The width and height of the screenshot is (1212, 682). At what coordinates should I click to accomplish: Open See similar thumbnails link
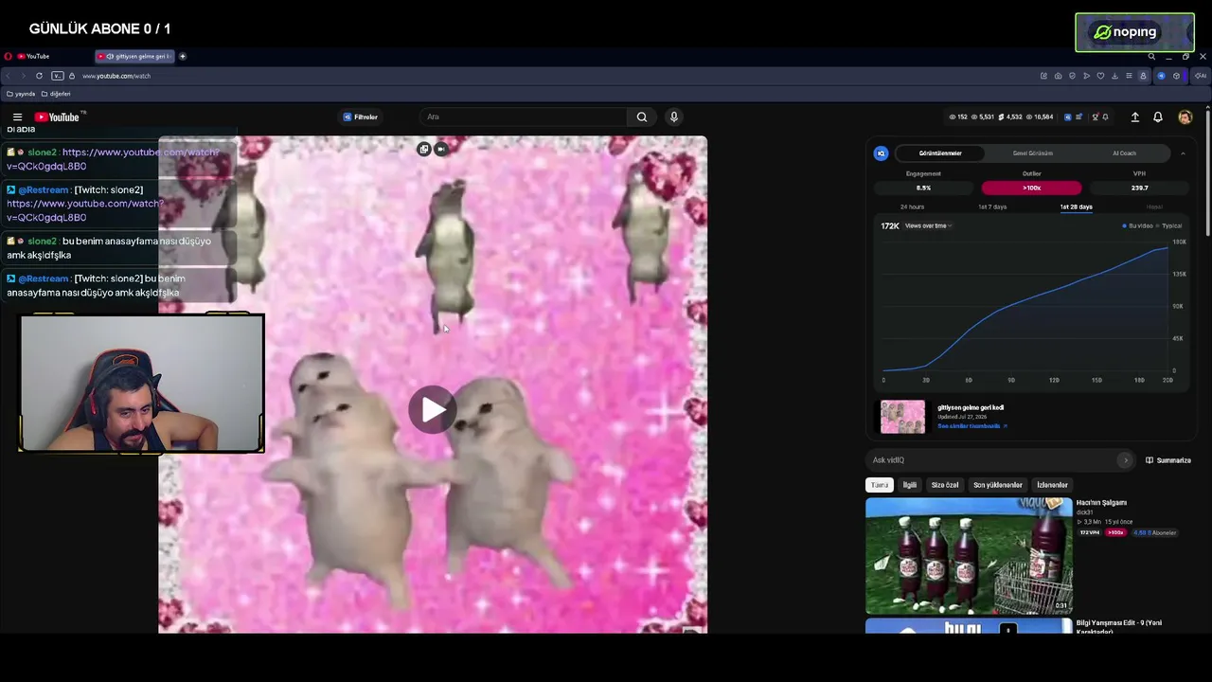click(972, 426)
